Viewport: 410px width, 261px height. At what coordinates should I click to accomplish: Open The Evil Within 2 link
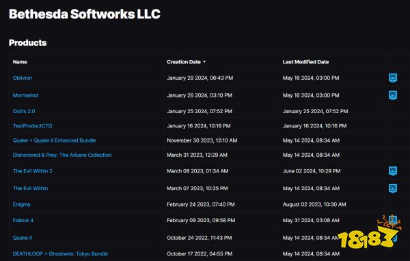(32, 171)
